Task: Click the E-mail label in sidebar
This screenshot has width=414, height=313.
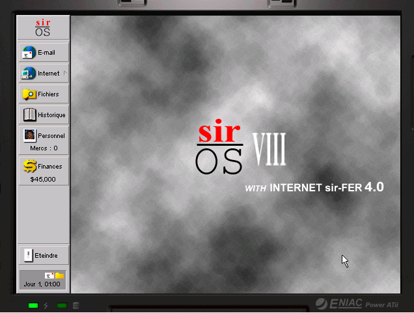Action: [46, 53]
